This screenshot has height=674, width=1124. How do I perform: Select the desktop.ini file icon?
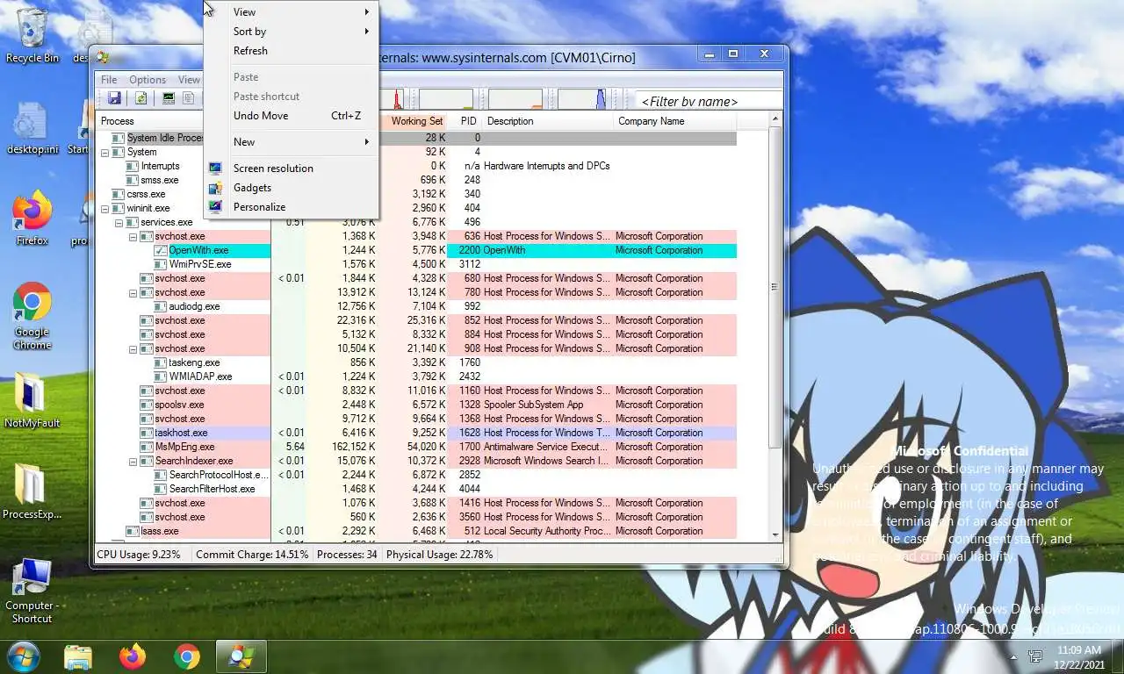tap(32, 130)
